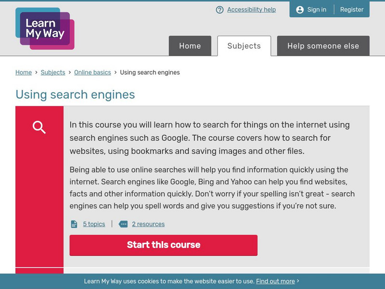This screenshot has width=385, height=289.
Task: Open the Help someone else tab
Action: (x=323, y=46)
